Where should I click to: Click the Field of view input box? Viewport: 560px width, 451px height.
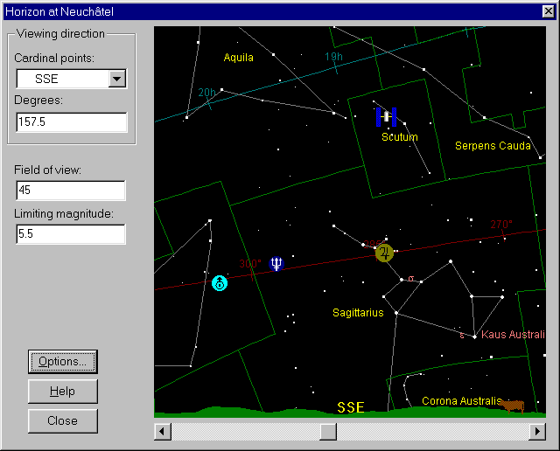point(70,191)
